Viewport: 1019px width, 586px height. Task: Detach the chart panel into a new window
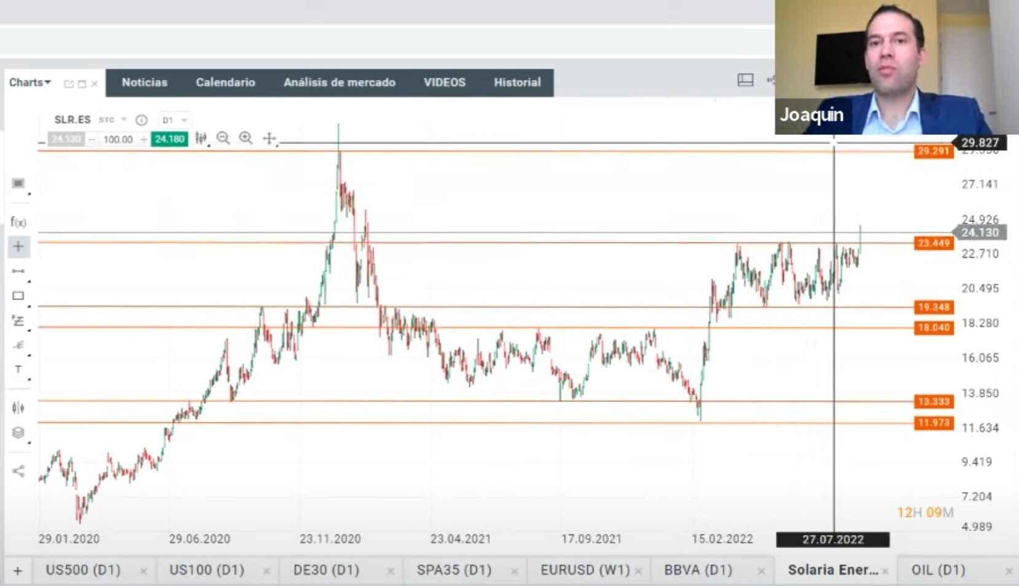point(69,84)
